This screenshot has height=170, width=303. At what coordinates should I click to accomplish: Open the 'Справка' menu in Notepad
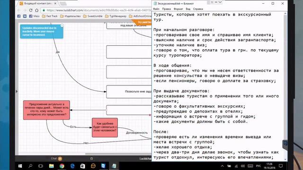198,9
